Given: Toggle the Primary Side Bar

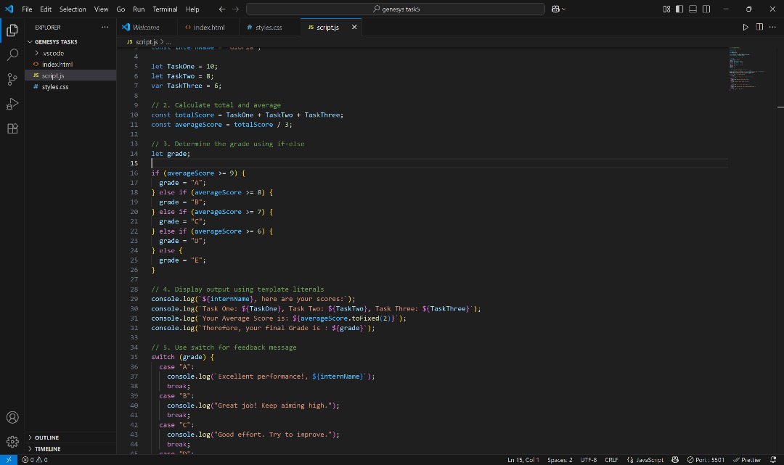Looking at the screenshot, I should tap(679, 9).
